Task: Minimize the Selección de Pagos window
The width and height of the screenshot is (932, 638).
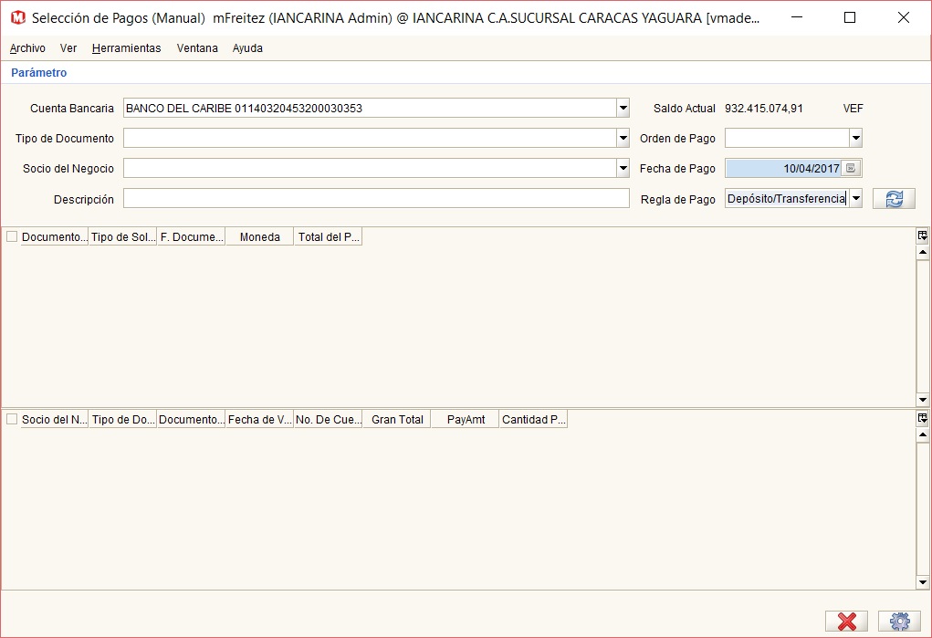Action: click(x=797, y=18)
